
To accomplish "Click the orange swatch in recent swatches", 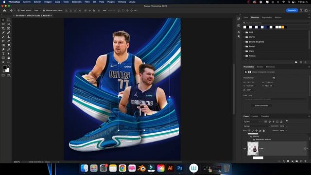I will coord(283,27).
